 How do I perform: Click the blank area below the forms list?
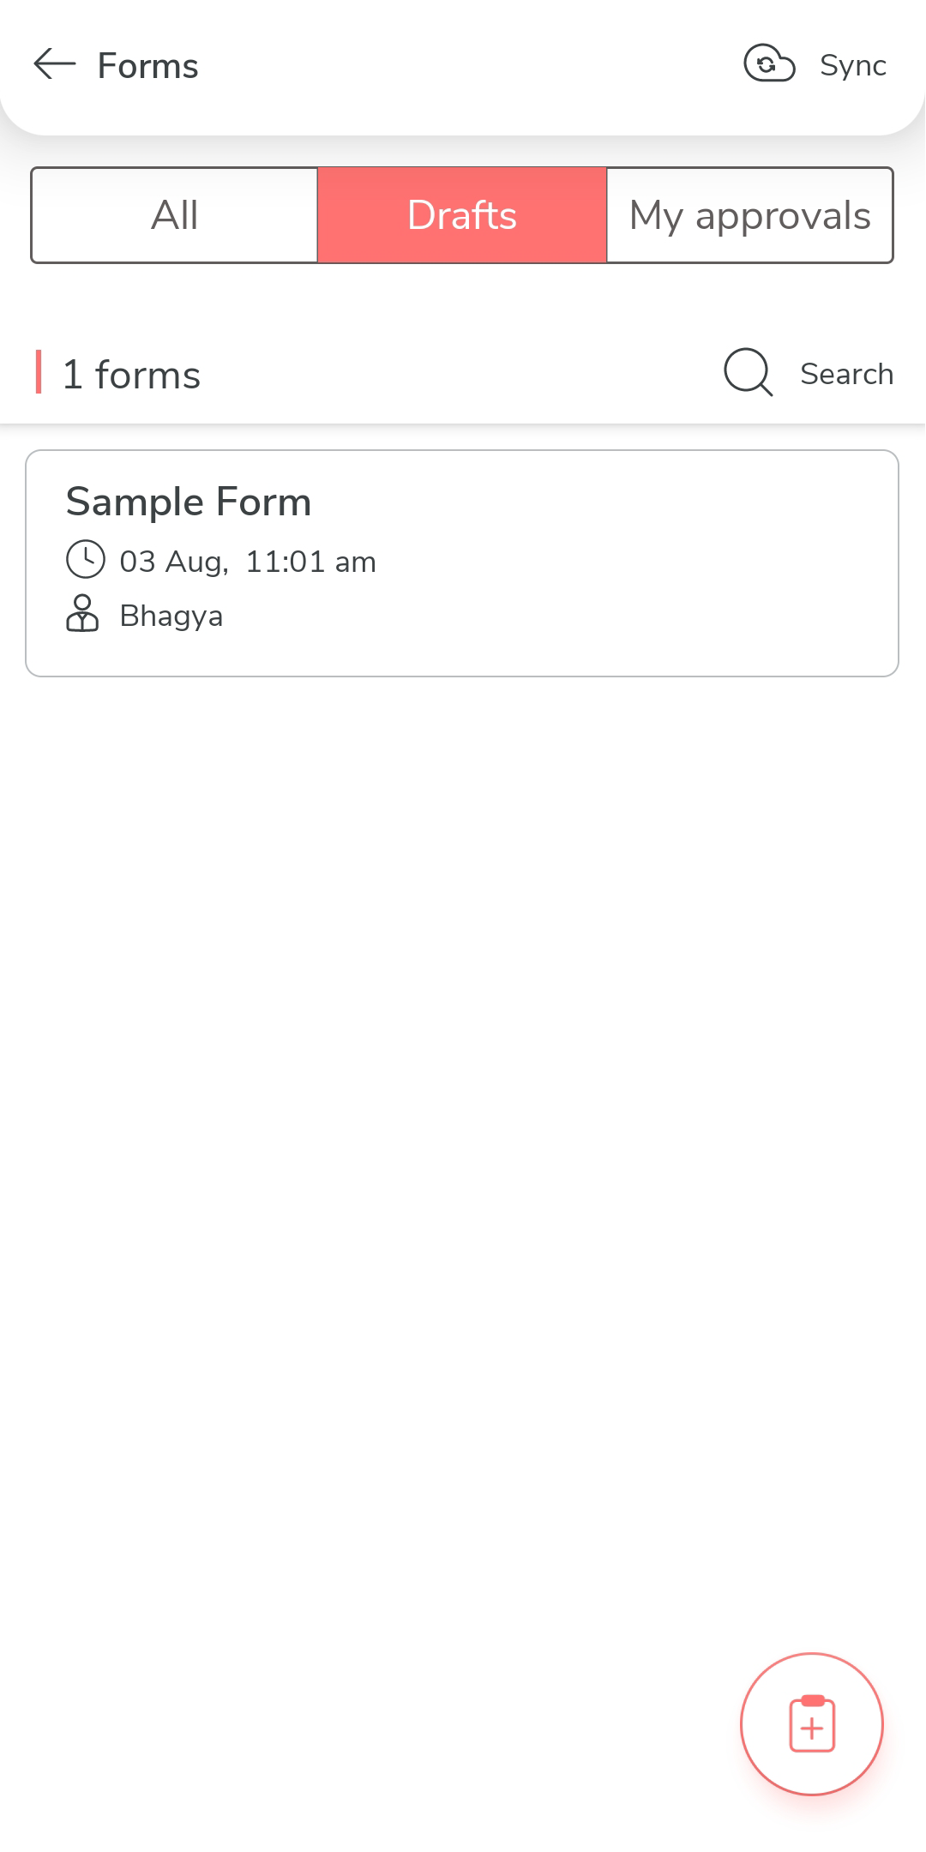click(463, 1115)
